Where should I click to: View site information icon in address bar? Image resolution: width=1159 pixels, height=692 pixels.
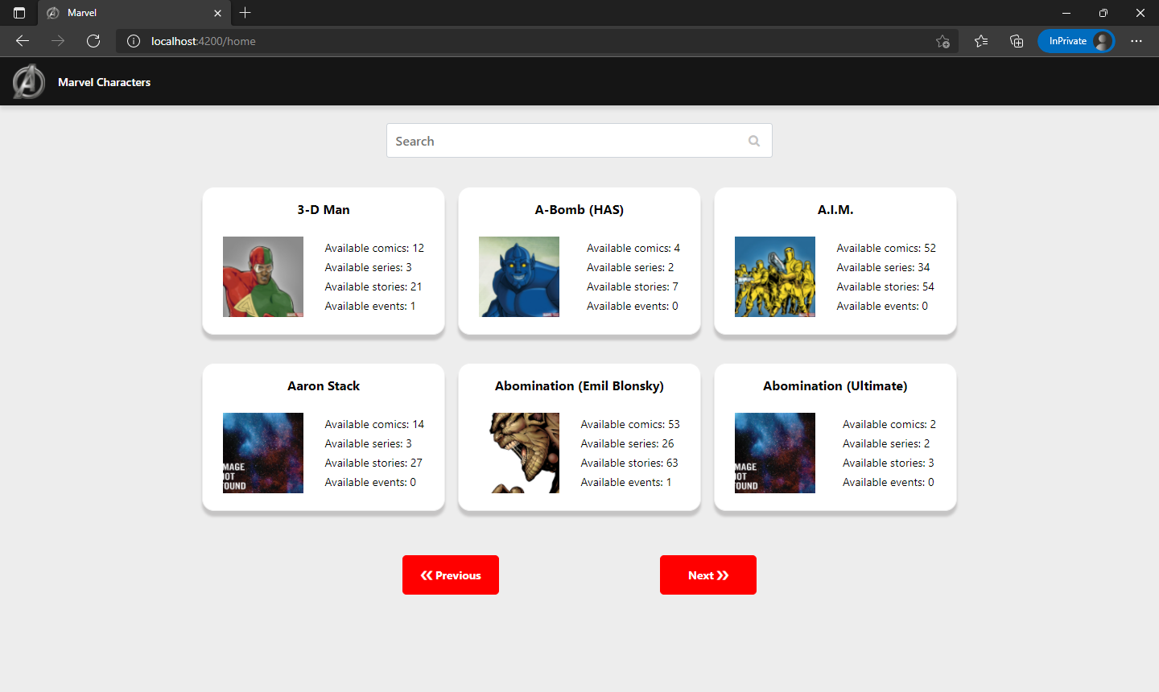[134, 41]
